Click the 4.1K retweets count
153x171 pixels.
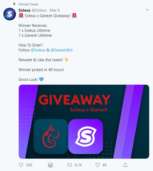(78, 165)
